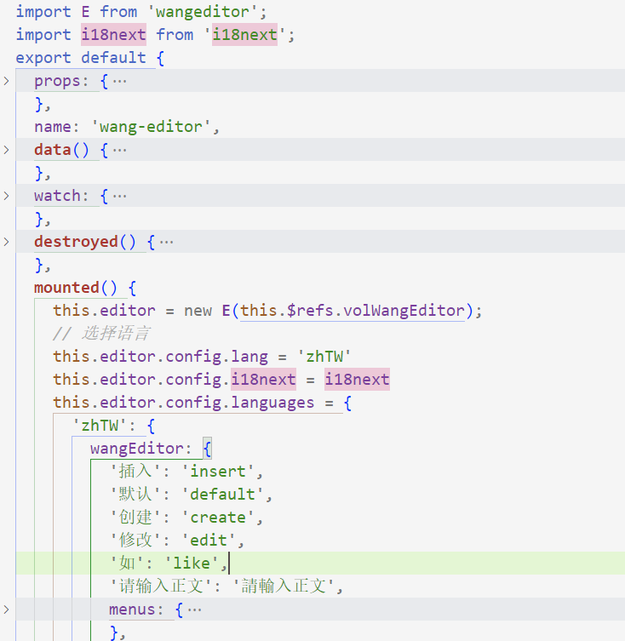
Task: Click this.$refs.volWangEditor argument
Action: tap(353, 311)
